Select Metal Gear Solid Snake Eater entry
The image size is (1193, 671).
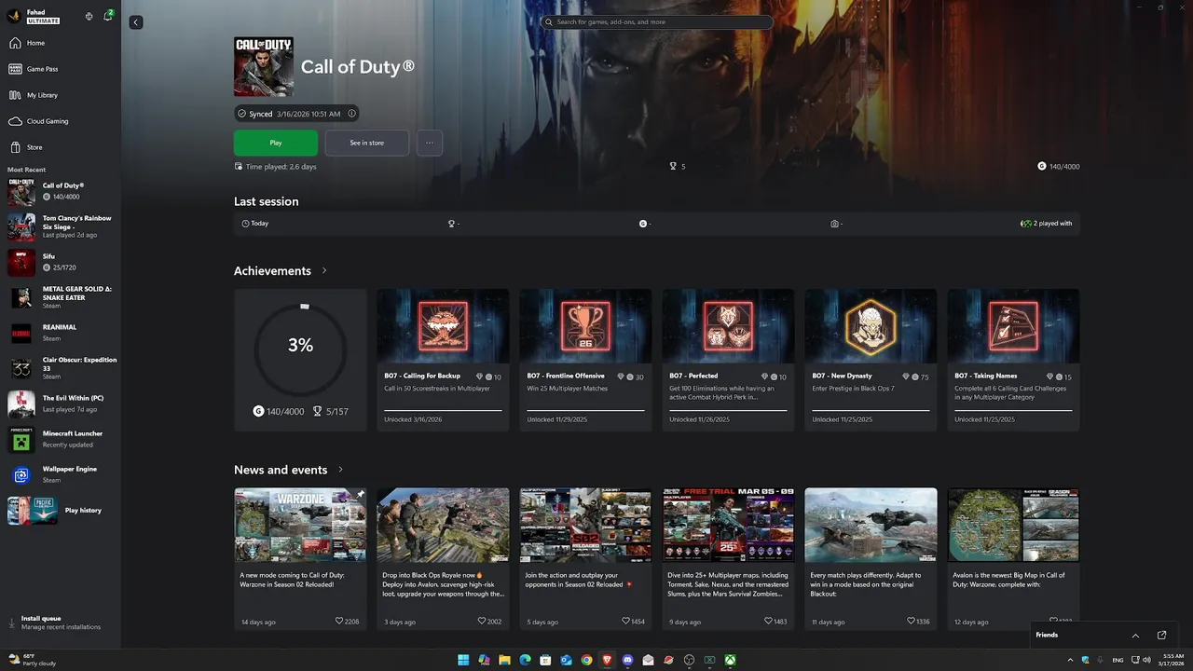click(x=61, y=297)
